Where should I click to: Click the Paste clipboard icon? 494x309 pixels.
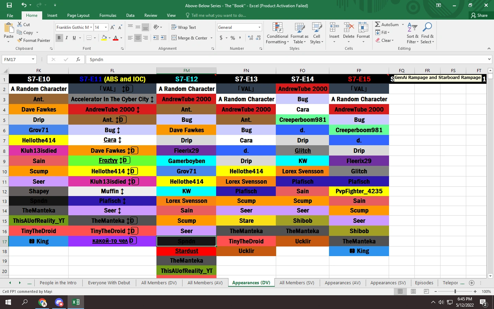[9, 27]
